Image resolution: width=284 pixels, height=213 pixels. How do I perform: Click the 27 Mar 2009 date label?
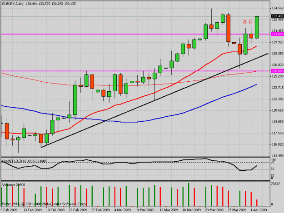point(237,210)
